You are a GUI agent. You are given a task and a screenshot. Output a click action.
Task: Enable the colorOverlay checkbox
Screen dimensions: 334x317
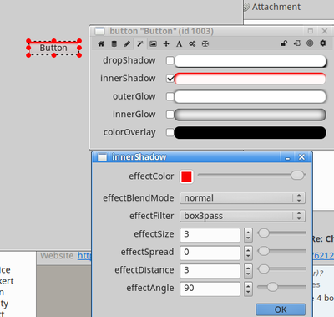[170, 132]
